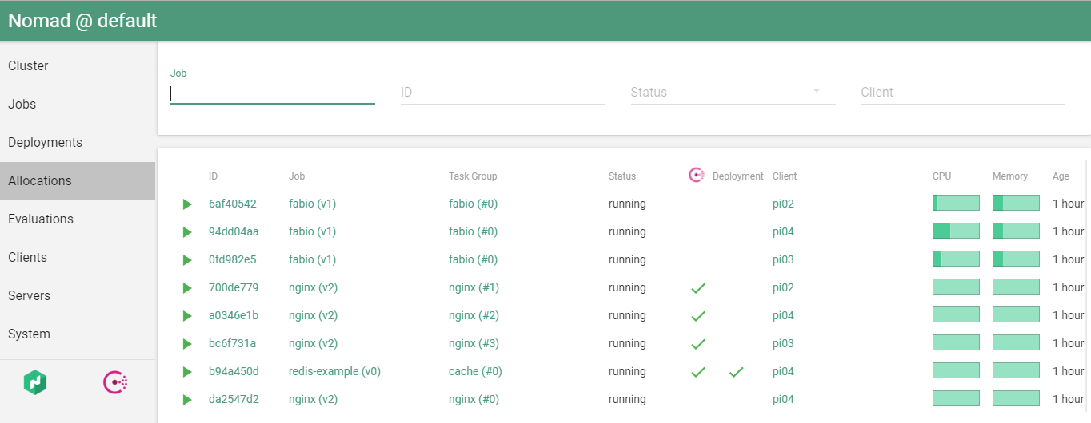Screen dimensions: 1091x423
Task: Click the Consul check mark for bc6f731a
Action: tap(698, 344)
